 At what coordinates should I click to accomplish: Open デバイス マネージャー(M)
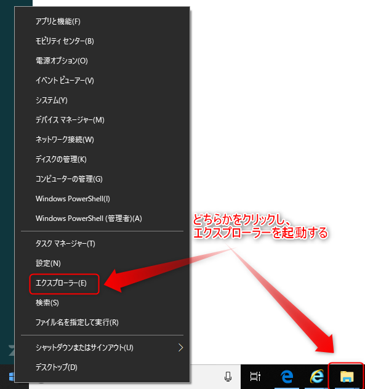[102, 120]
